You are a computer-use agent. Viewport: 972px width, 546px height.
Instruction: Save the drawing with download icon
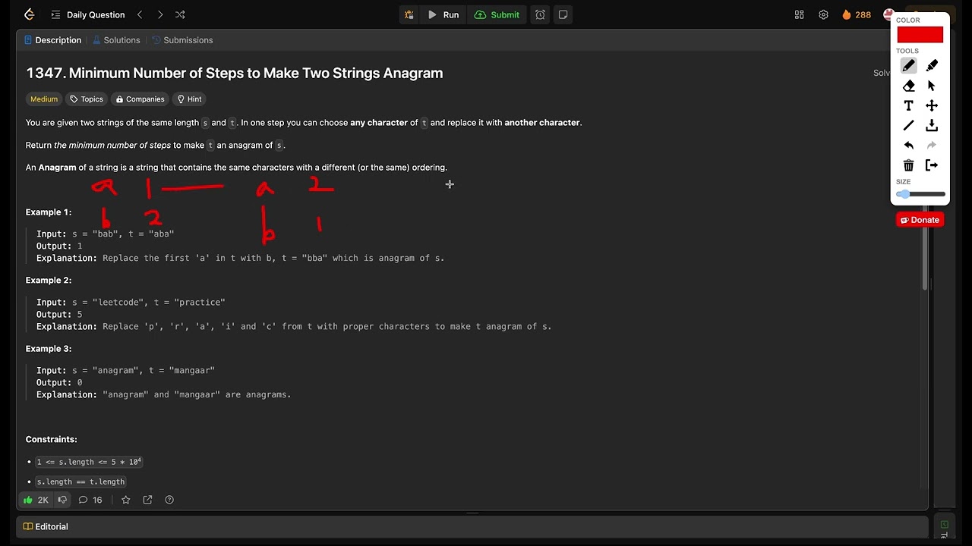(932, 125)
